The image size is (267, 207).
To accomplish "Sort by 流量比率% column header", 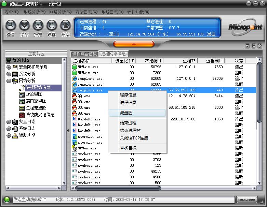I will [x=124, y=61].
